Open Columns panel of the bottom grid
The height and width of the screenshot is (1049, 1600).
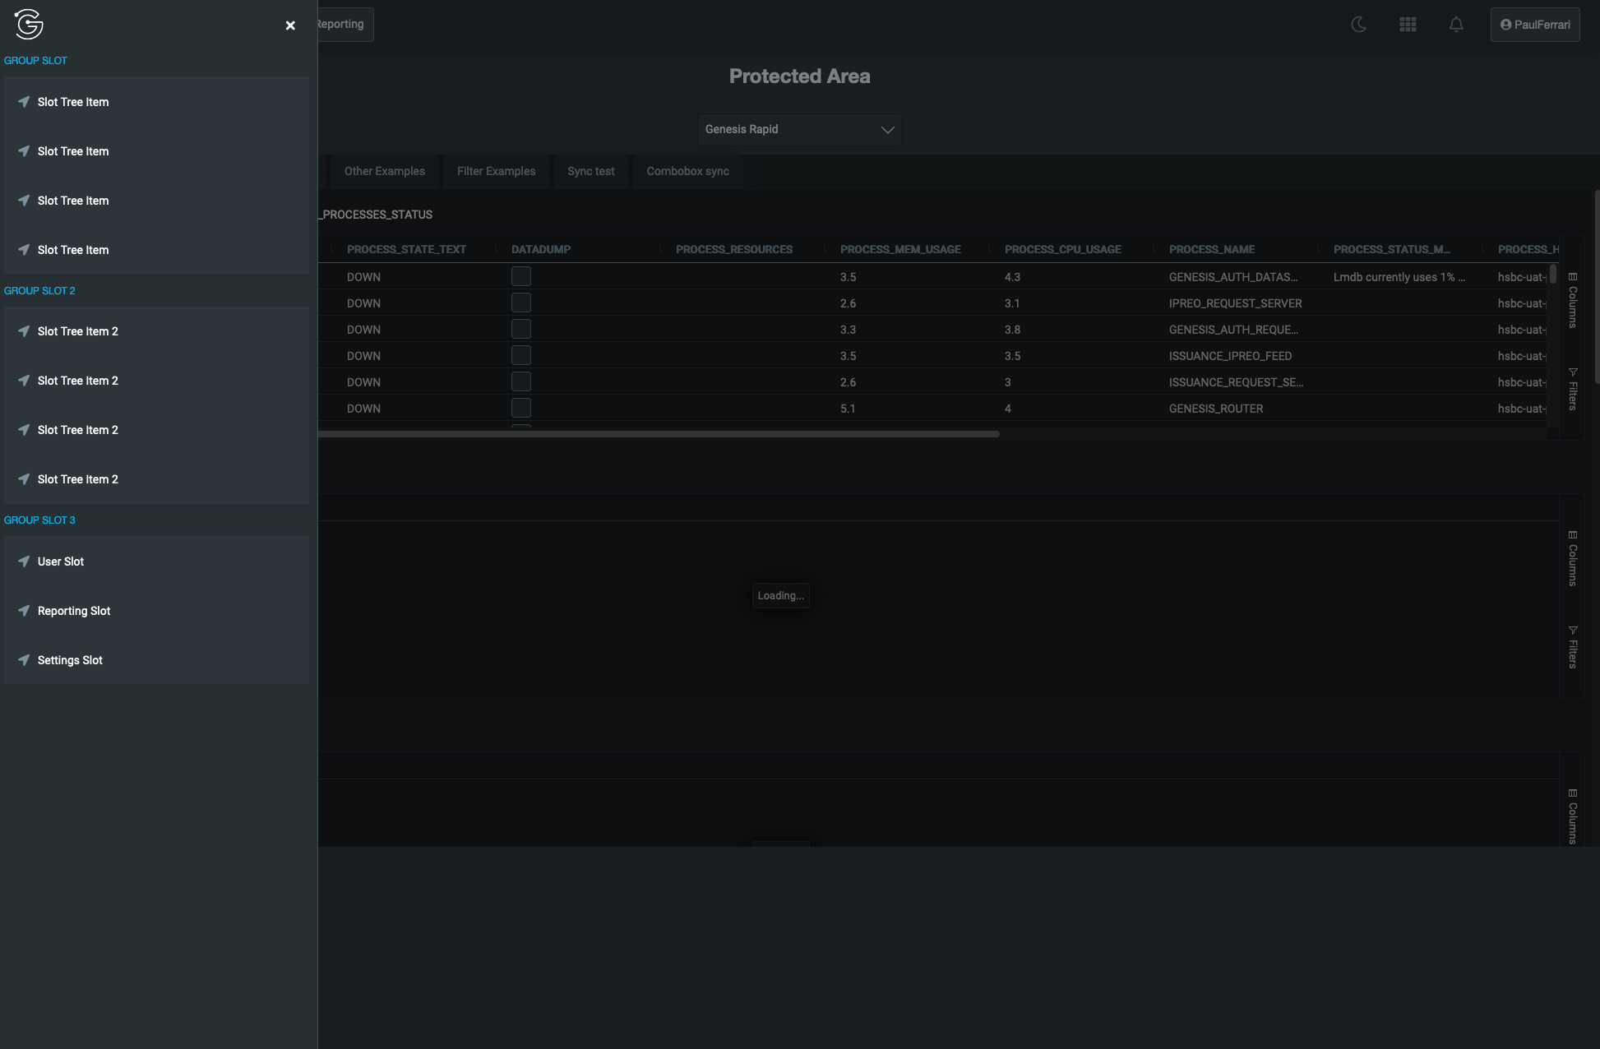tap(1572, 816)
